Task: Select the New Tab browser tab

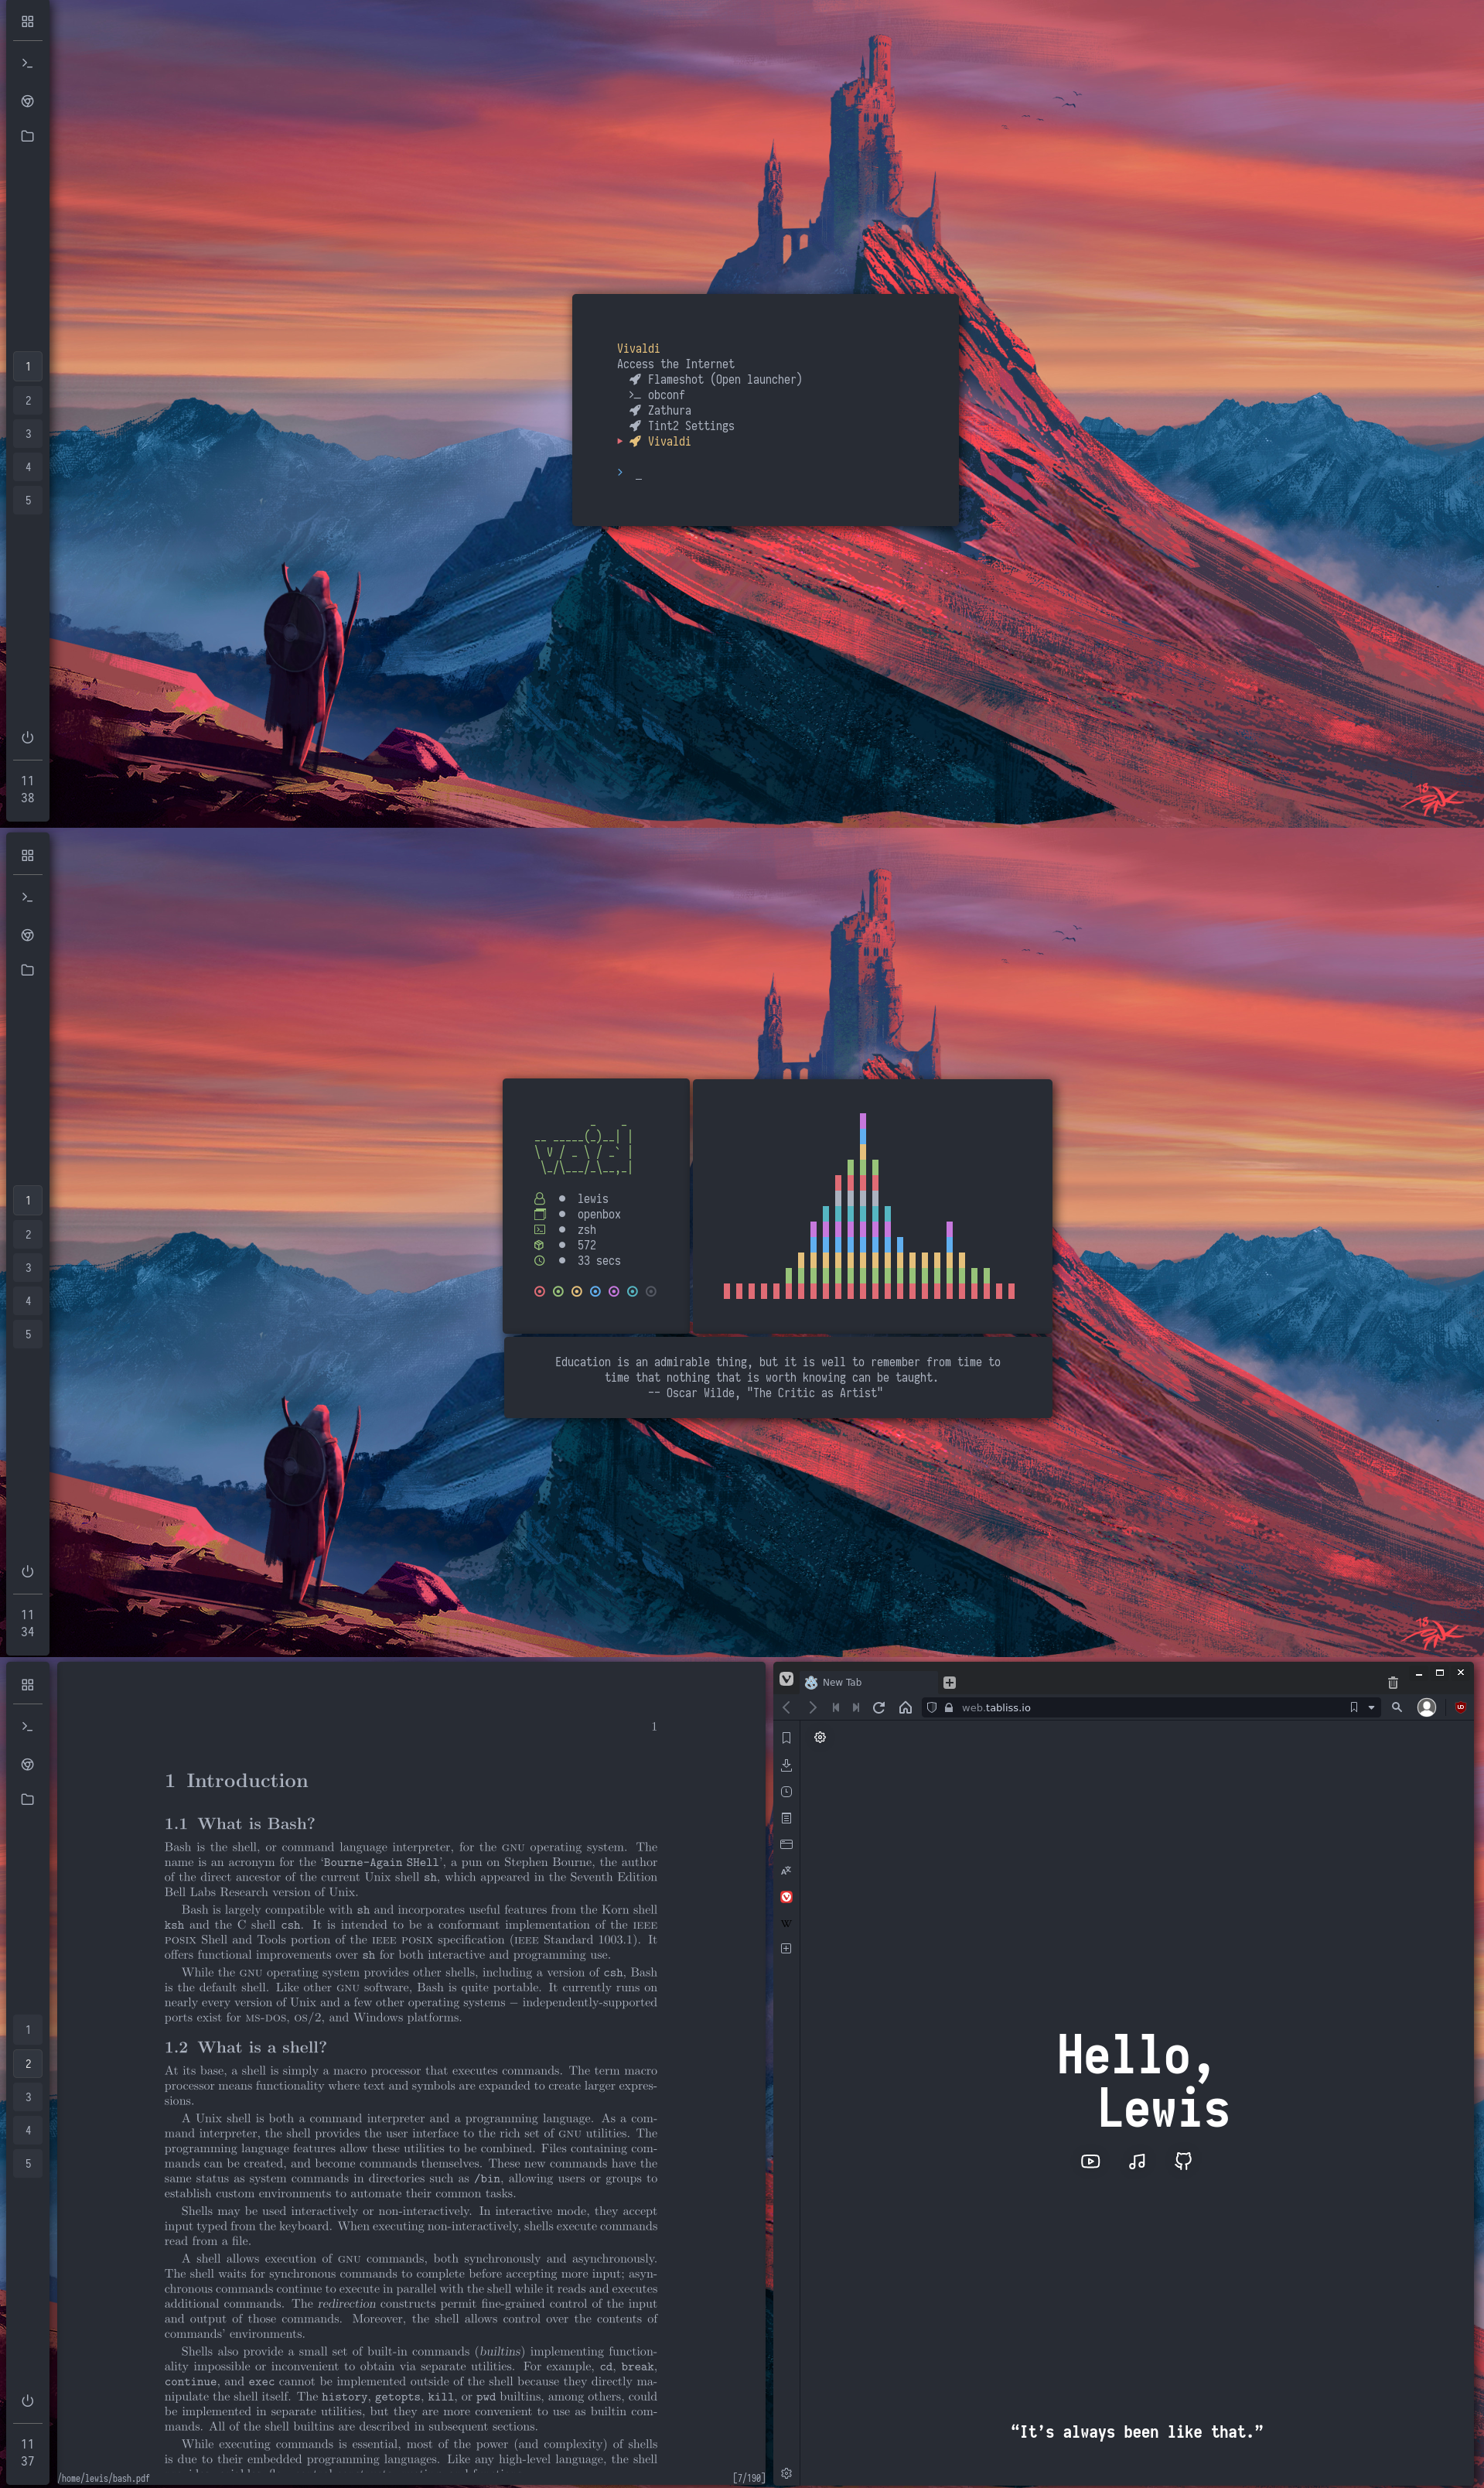Action: [868, 1682]
